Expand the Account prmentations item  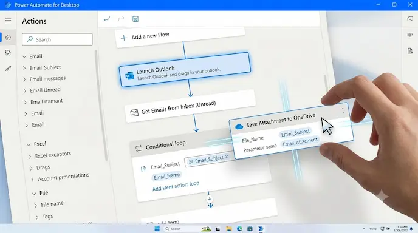tap(33, 180)
